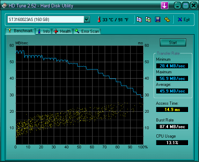199x162 pixels.
Task: Expand the drive selection dropdown arrow
Action: click(87, 20)
